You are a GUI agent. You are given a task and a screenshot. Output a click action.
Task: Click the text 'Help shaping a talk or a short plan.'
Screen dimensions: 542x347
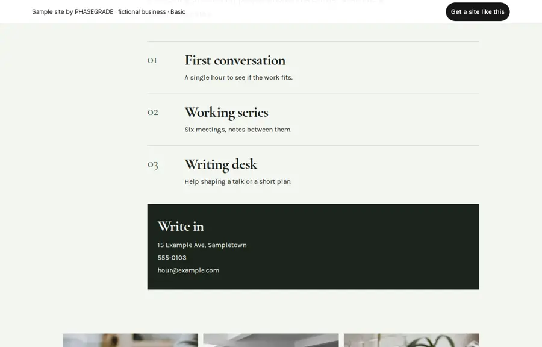pos(238,181)
